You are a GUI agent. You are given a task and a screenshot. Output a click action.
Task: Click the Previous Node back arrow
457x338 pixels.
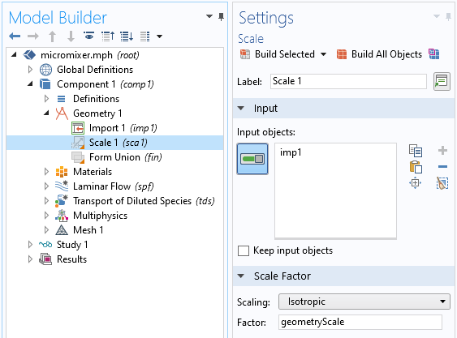pyautogui.click(x=15, y=36)
